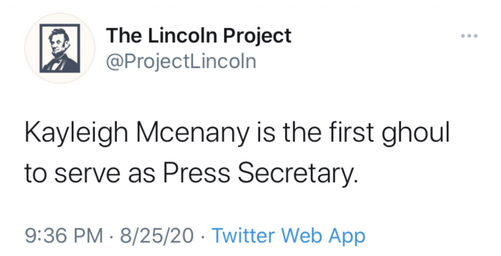
Task: Click the 8/25/20 date
Action: [157, 236]
